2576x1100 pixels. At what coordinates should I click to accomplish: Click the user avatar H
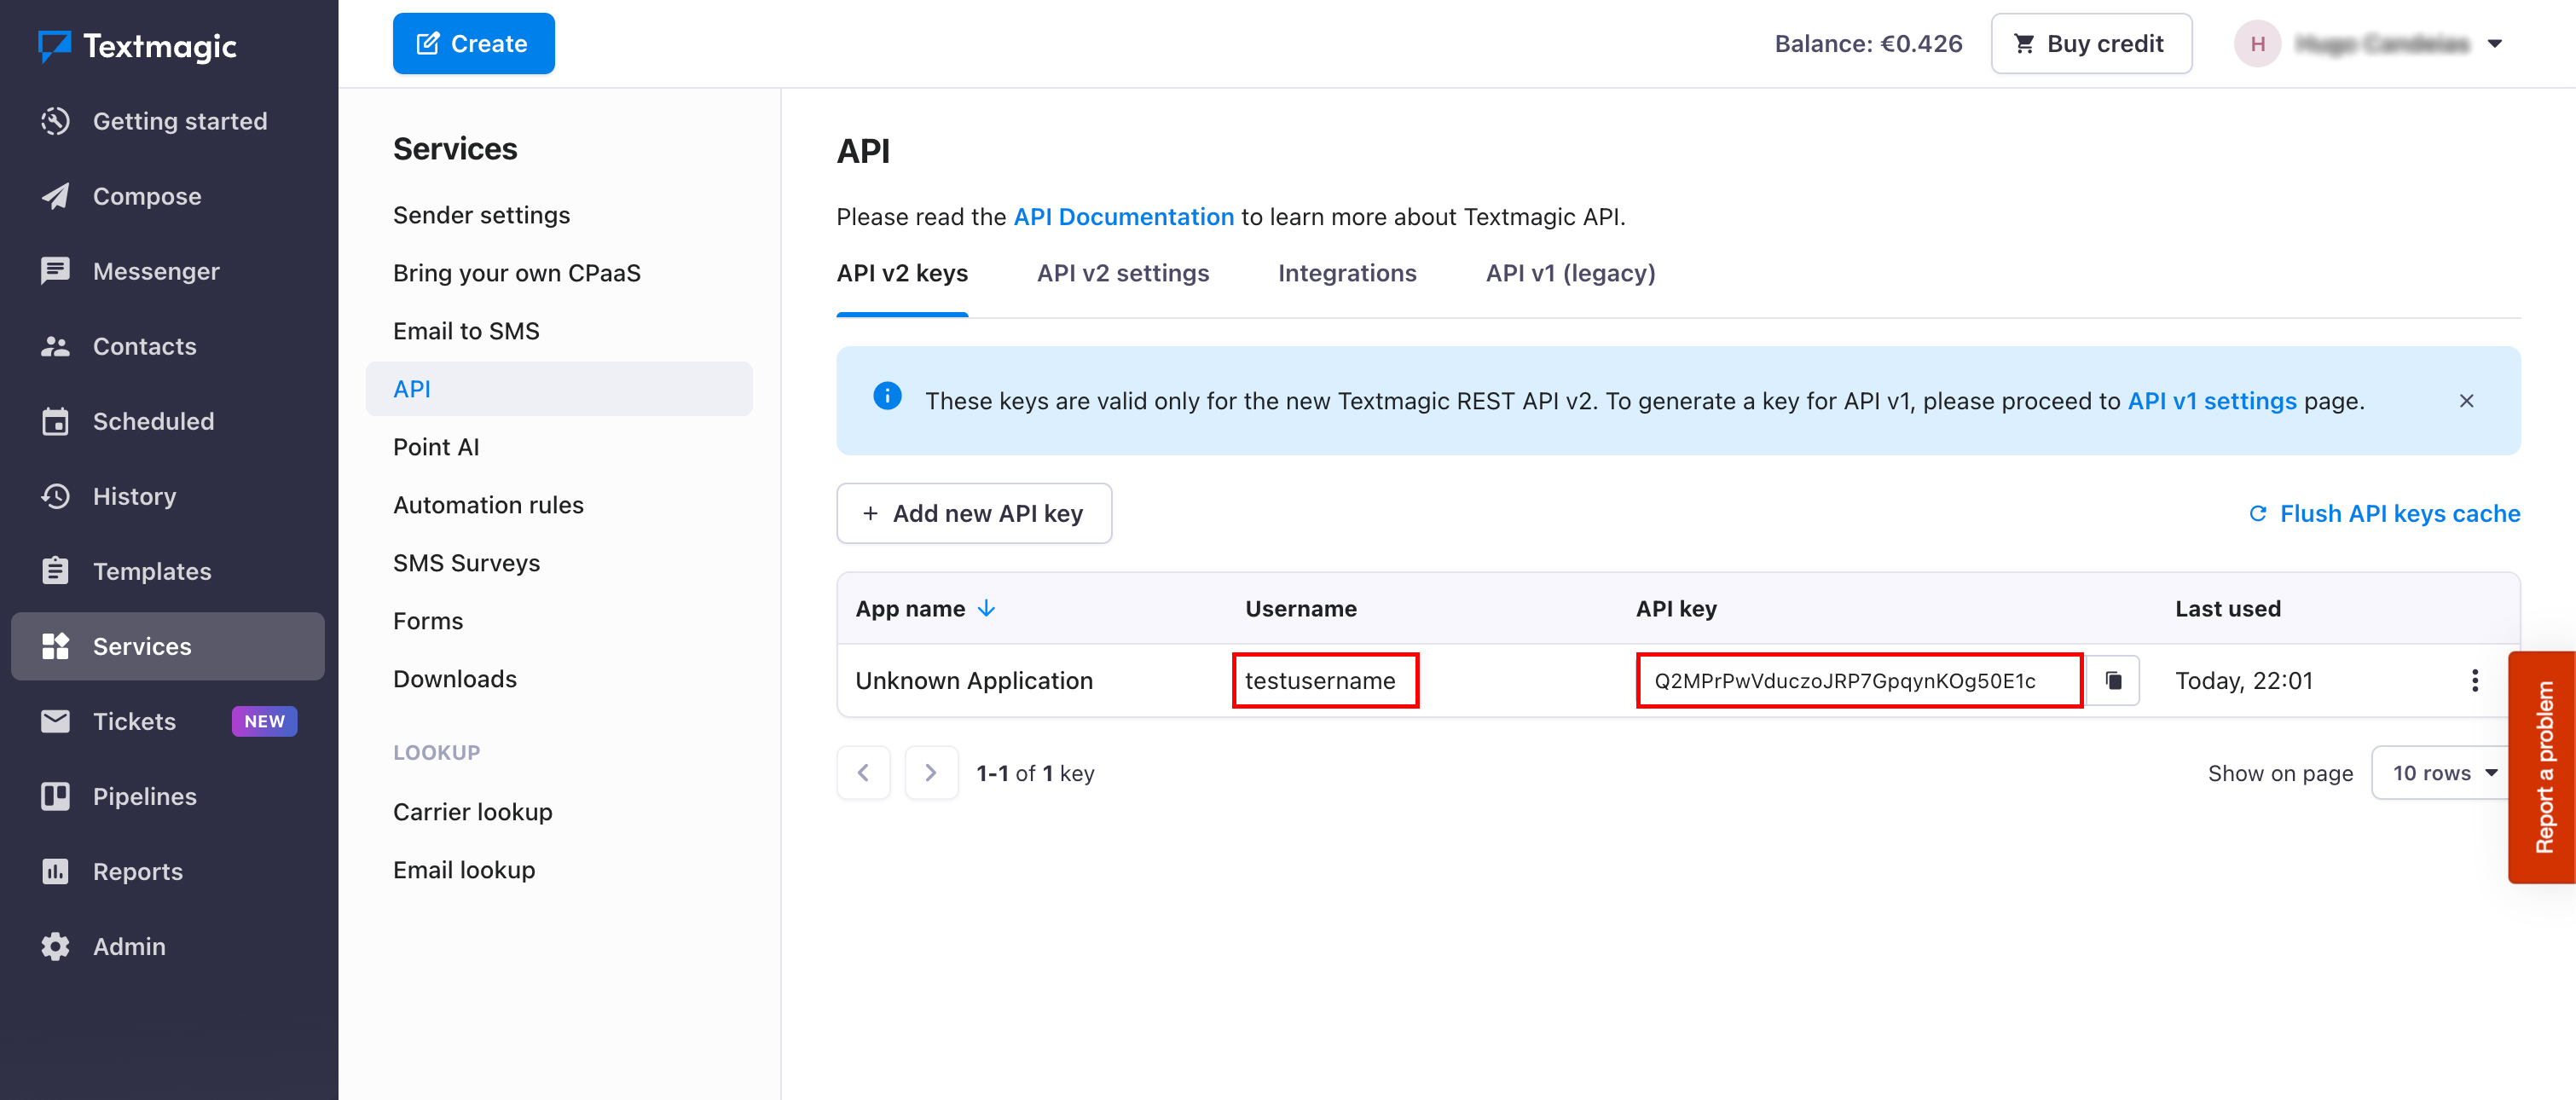[2257, 44]
